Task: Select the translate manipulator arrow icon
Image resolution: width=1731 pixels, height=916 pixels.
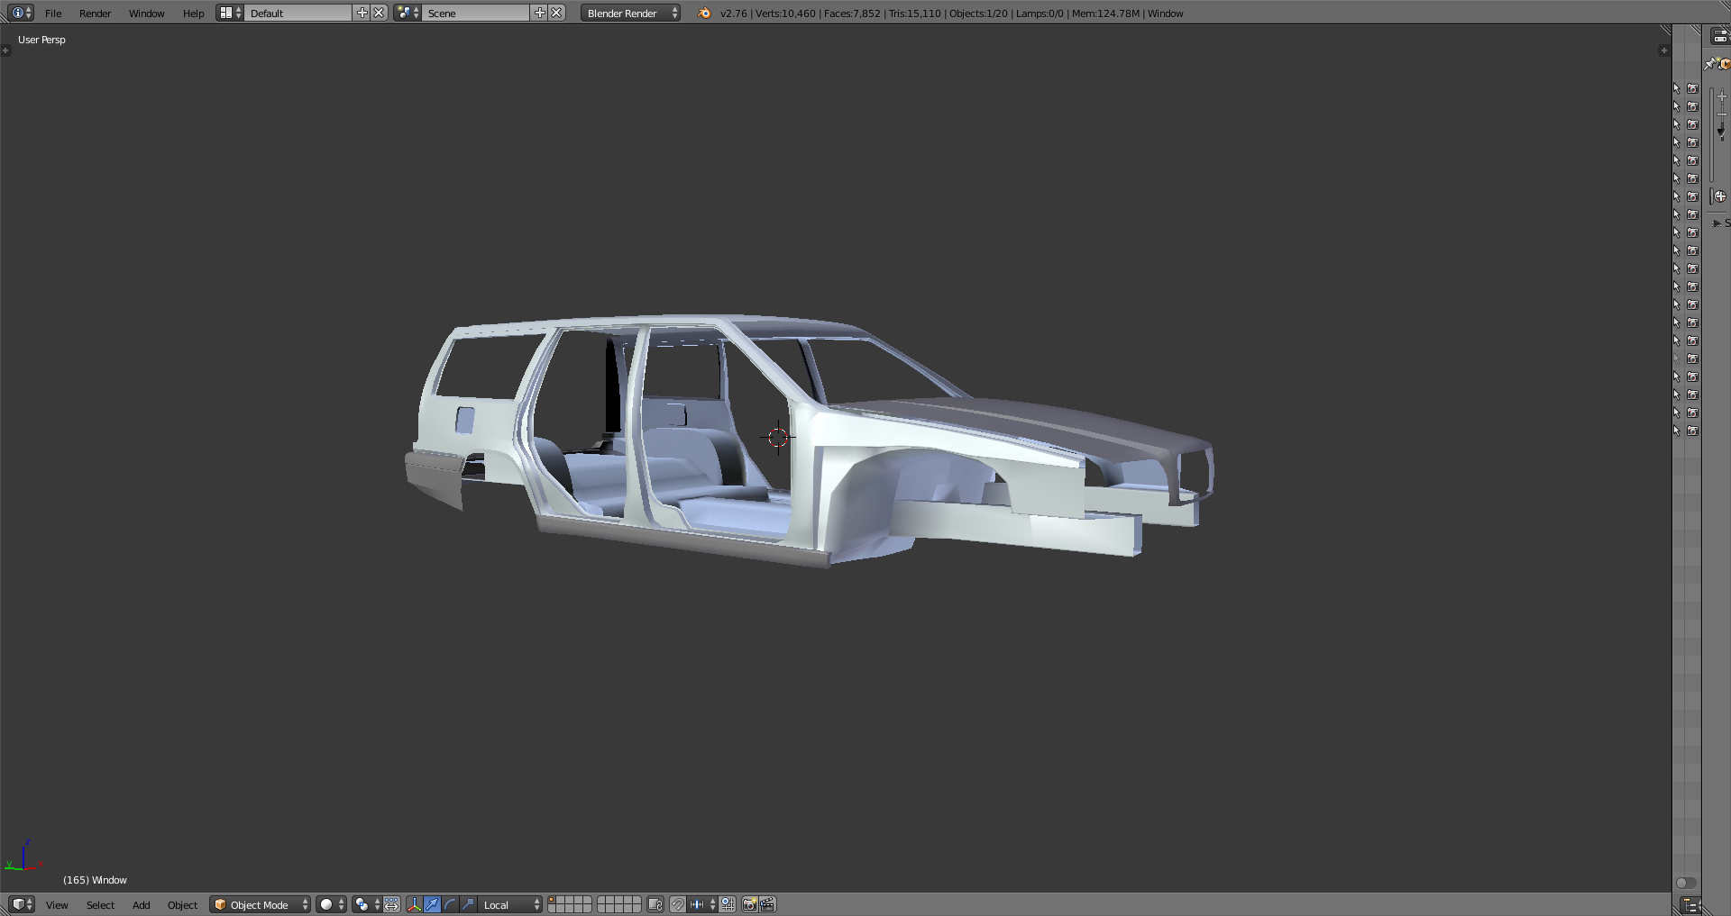Action: pyautogui.click(x=433, y=904)
